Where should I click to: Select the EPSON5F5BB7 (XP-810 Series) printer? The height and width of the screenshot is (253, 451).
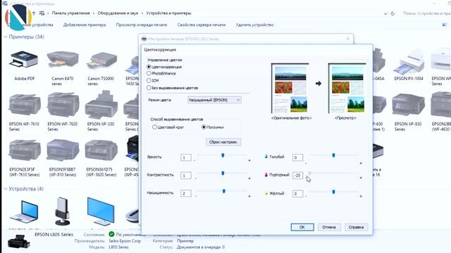[x=63, y=150]
